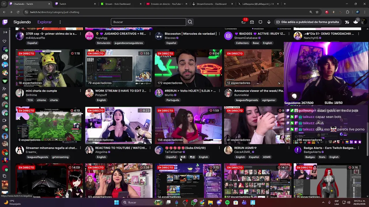369x207 pixels.
Task: Click the search magnifier button
Action: 190,22
